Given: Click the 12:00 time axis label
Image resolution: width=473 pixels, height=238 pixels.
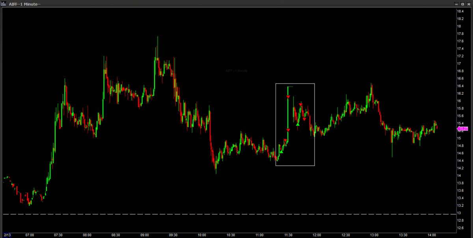Looking at the screenshot, I should 317,235.
